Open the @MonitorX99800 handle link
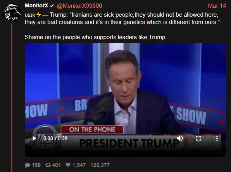This screenshot has width=231, height=172. [79, 6]
